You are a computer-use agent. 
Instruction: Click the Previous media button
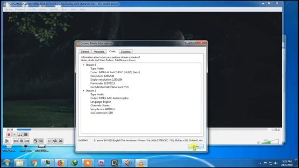[16, 141]
